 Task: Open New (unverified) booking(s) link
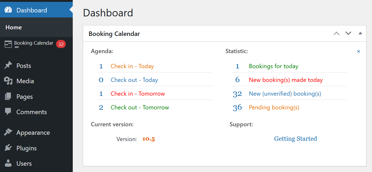click(x=285, y=94)
